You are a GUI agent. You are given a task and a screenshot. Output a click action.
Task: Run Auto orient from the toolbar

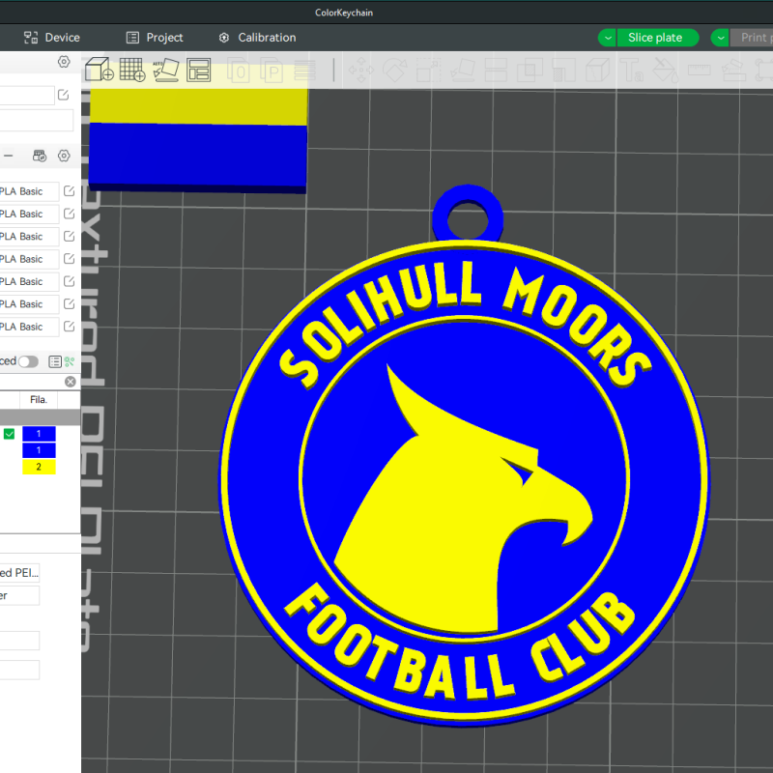tap(165, 70)
